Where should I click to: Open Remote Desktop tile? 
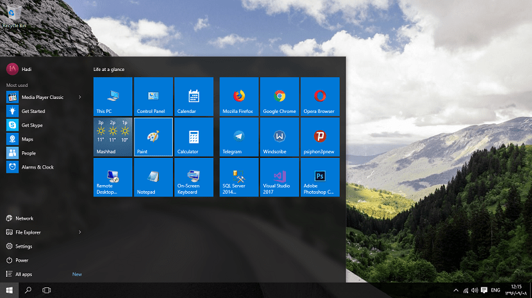point(113,177)
